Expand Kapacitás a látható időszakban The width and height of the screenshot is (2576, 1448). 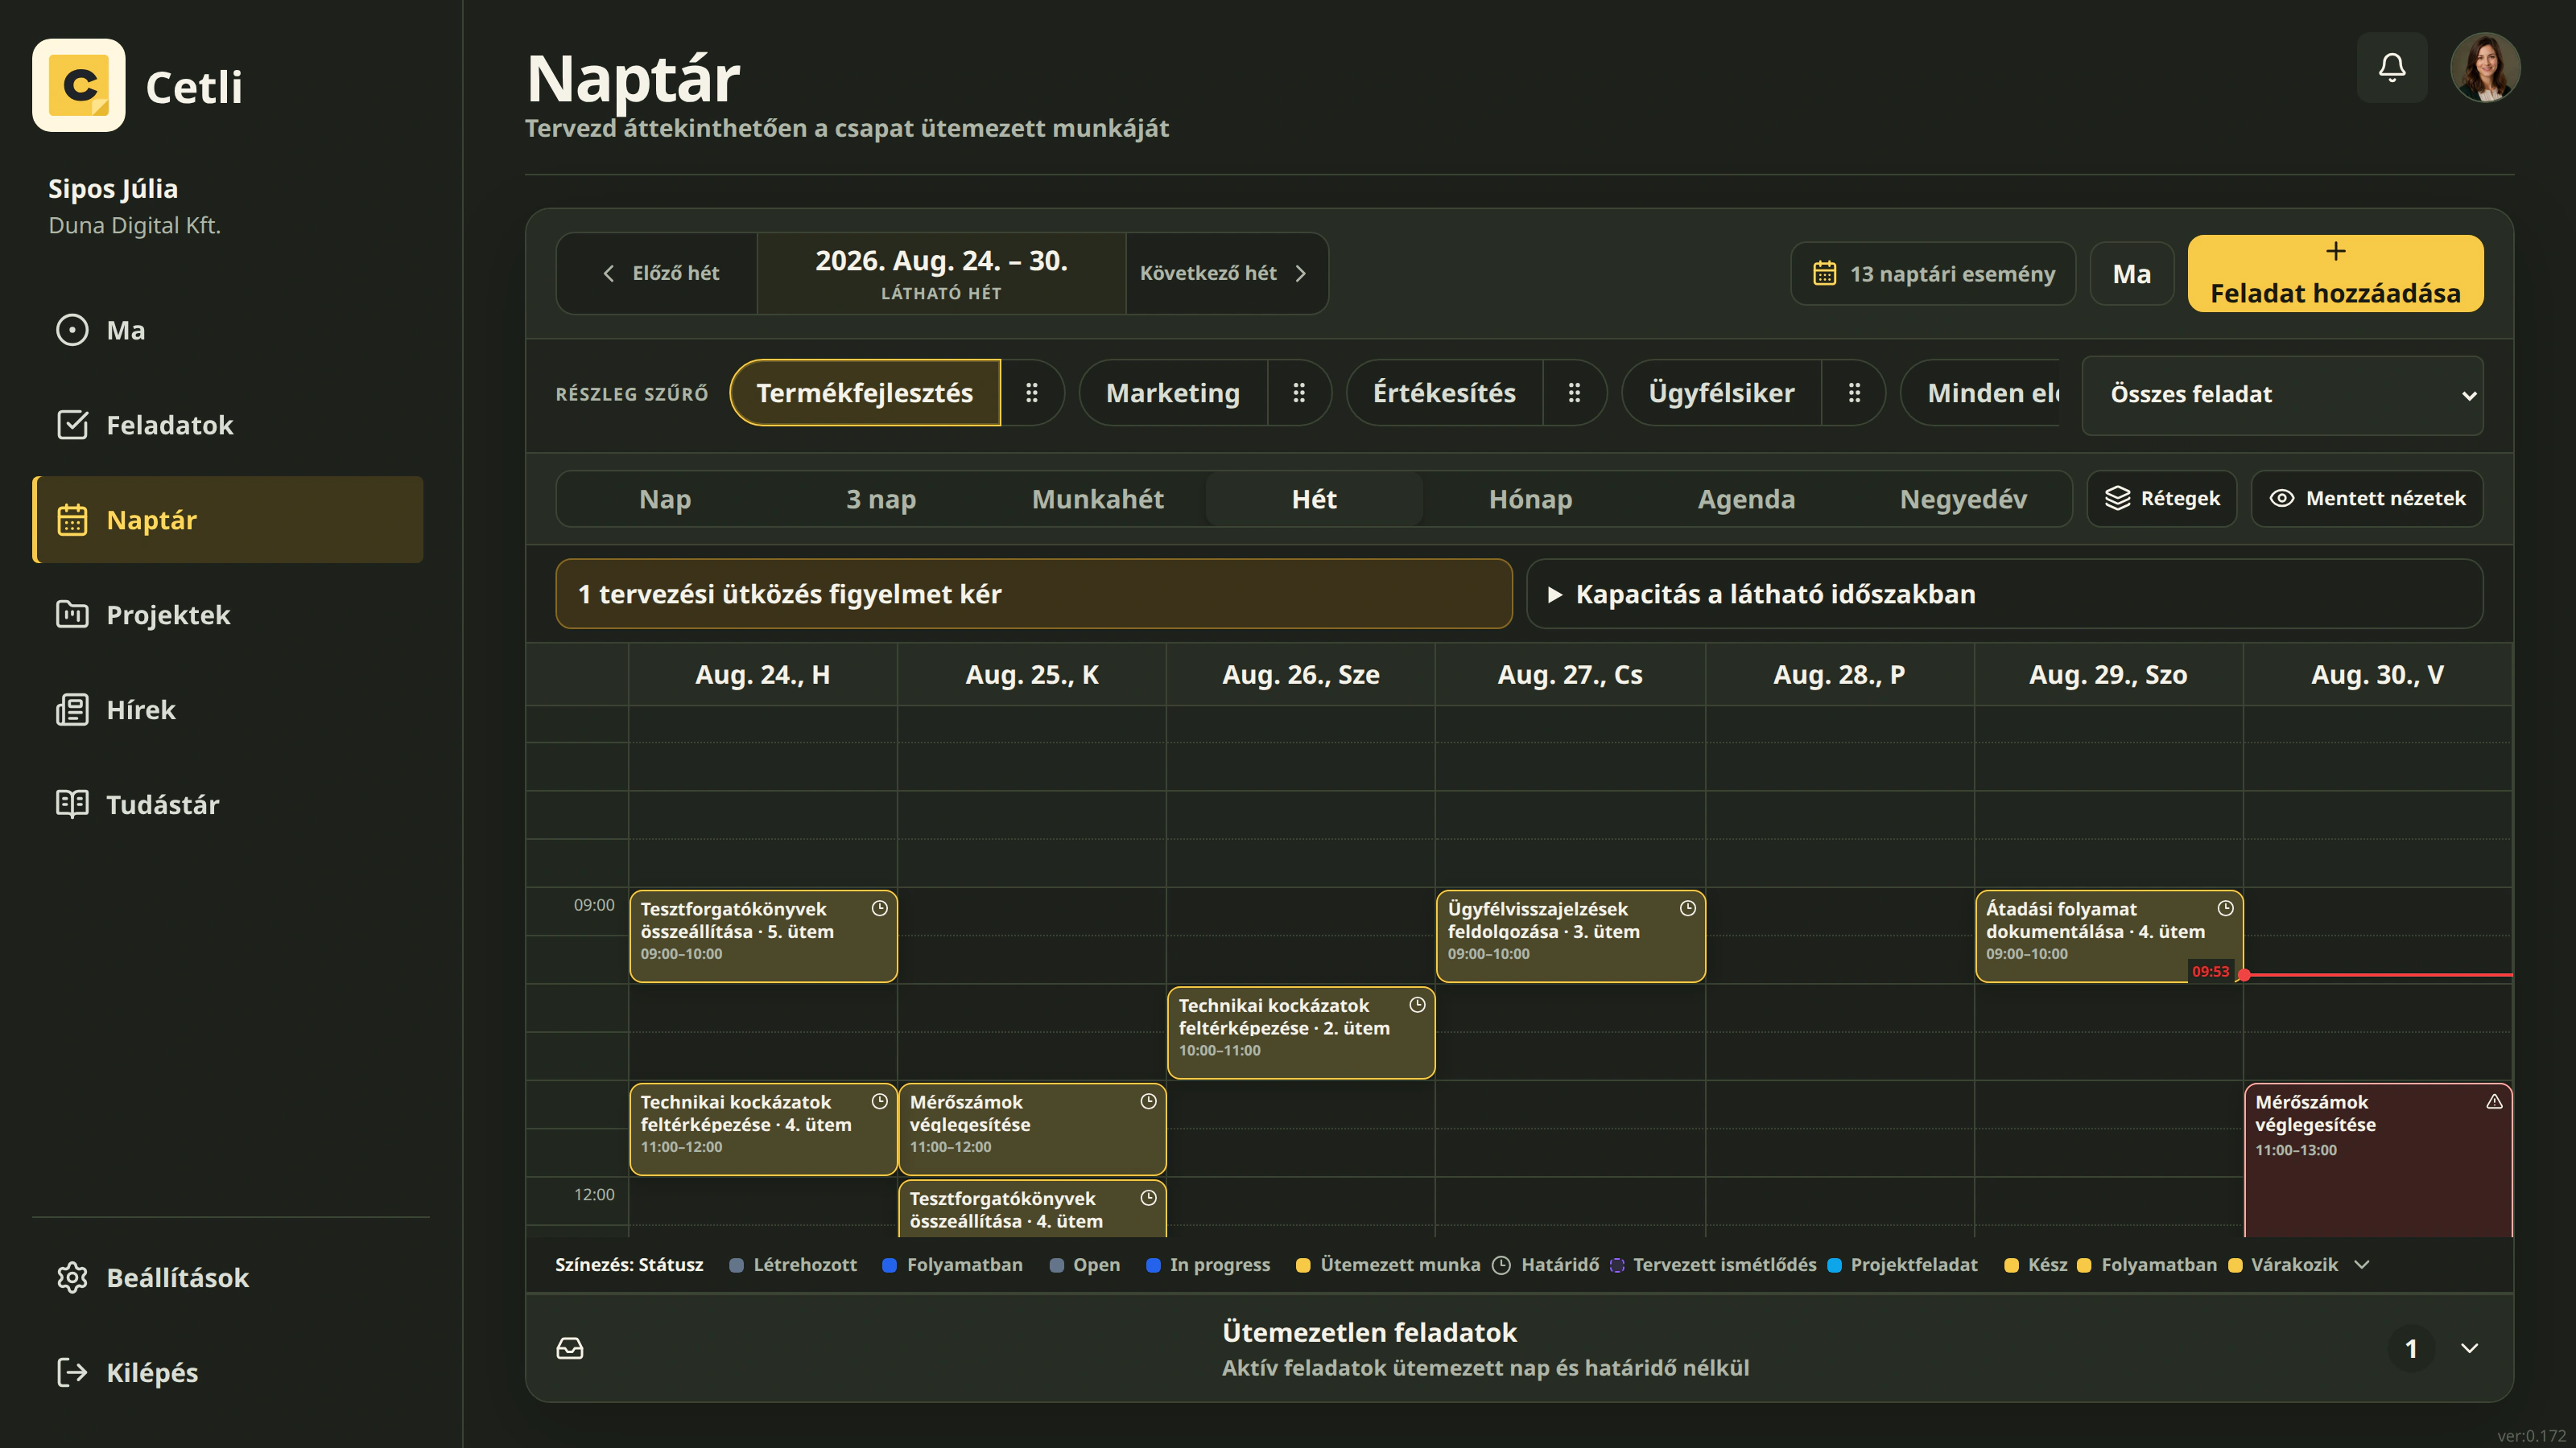(x=2005, y=594)
